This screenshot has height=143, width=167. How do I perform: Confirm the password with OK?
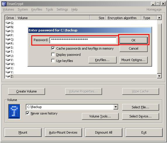coord(133,40)
